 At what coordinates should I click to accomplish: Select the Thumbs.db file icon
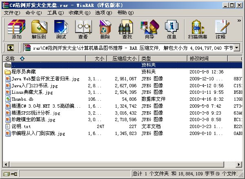coord(8,99)
